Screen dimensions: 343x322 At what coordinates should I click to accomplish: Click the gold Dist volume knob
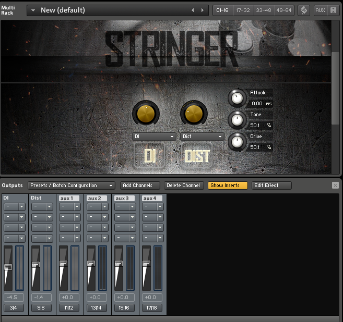click(x=194, y=114)
